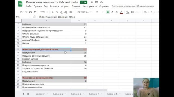Open the borders menu
174x97 pixels.
click(132, 12)
